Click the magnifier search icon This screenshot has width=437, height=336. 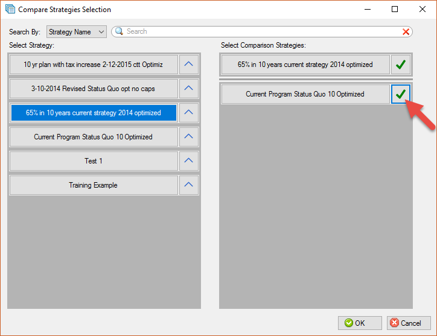click(x=119, y=31)
